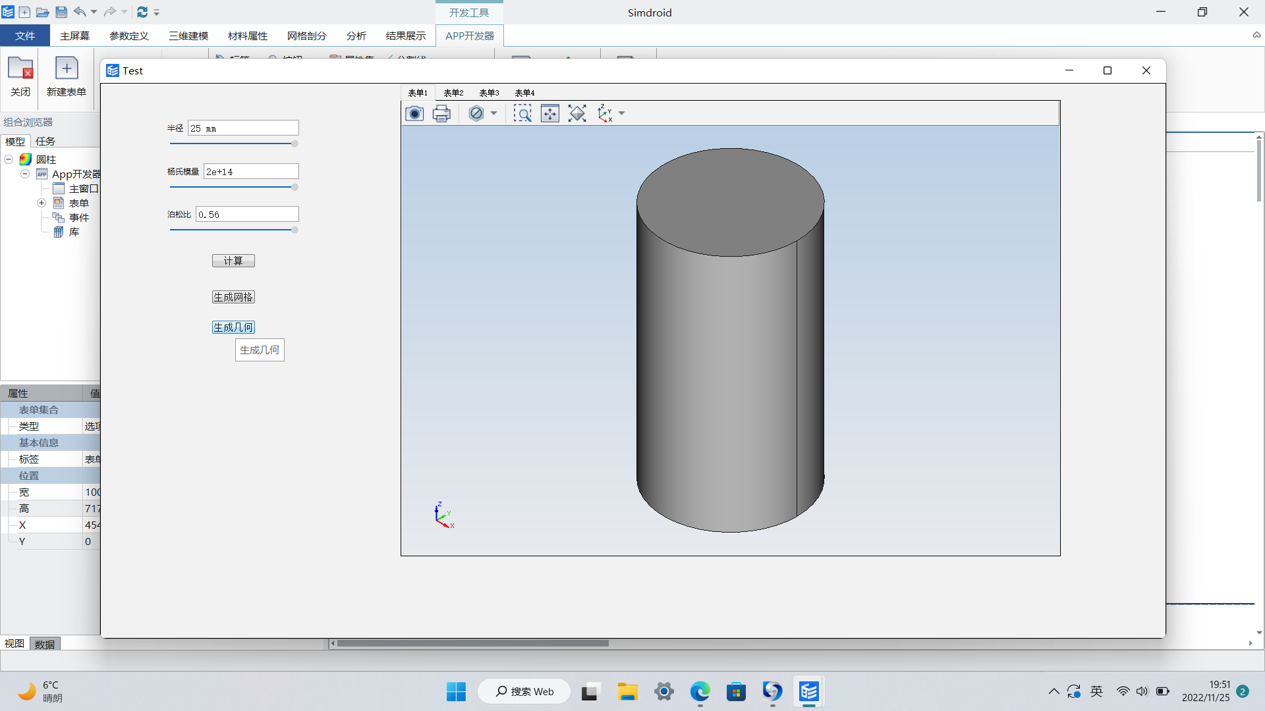Open the Windows Start menu

coord(456,691)
